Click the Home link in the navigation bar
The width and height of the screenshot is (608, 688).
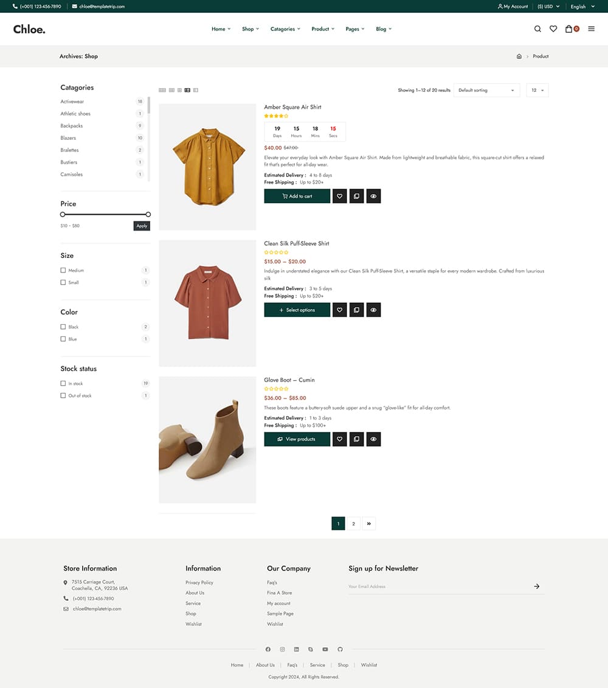click(220, 29)
